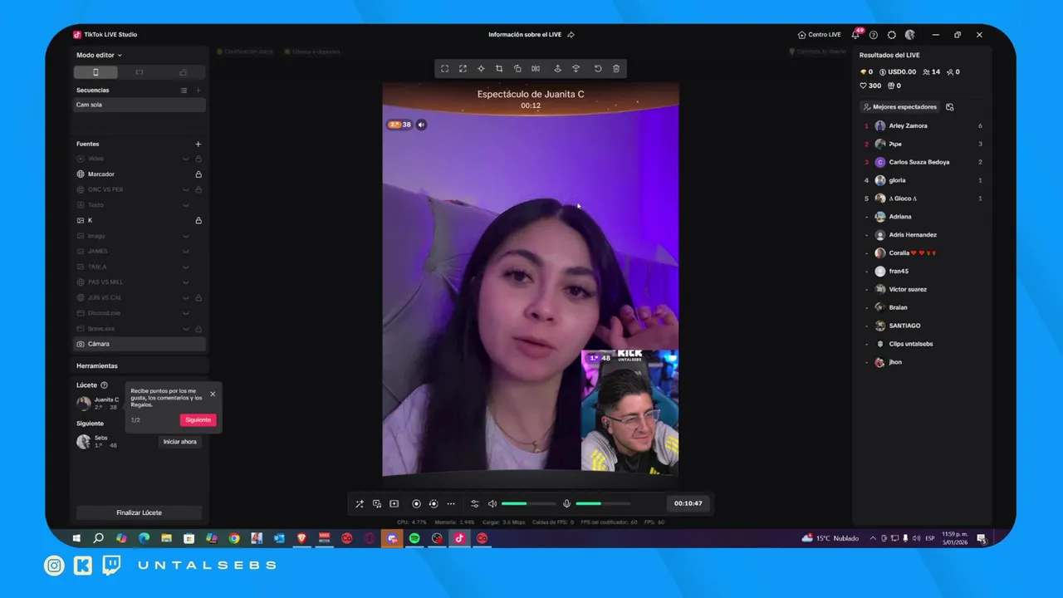
Task: Select the Mejores espectadores tab
Action: (x=900, y=107)
